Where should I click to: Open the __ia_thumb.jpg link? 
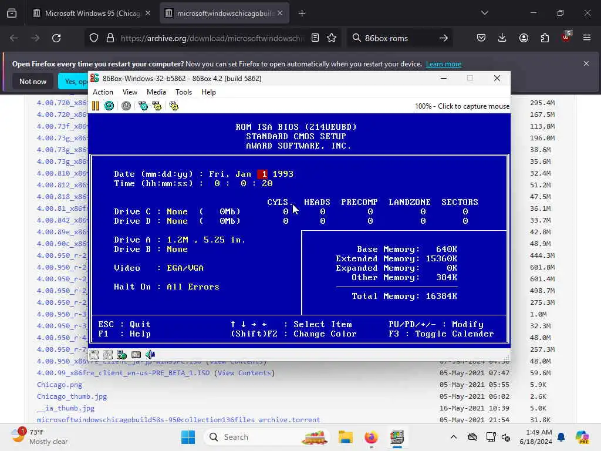tap(66, 409)
